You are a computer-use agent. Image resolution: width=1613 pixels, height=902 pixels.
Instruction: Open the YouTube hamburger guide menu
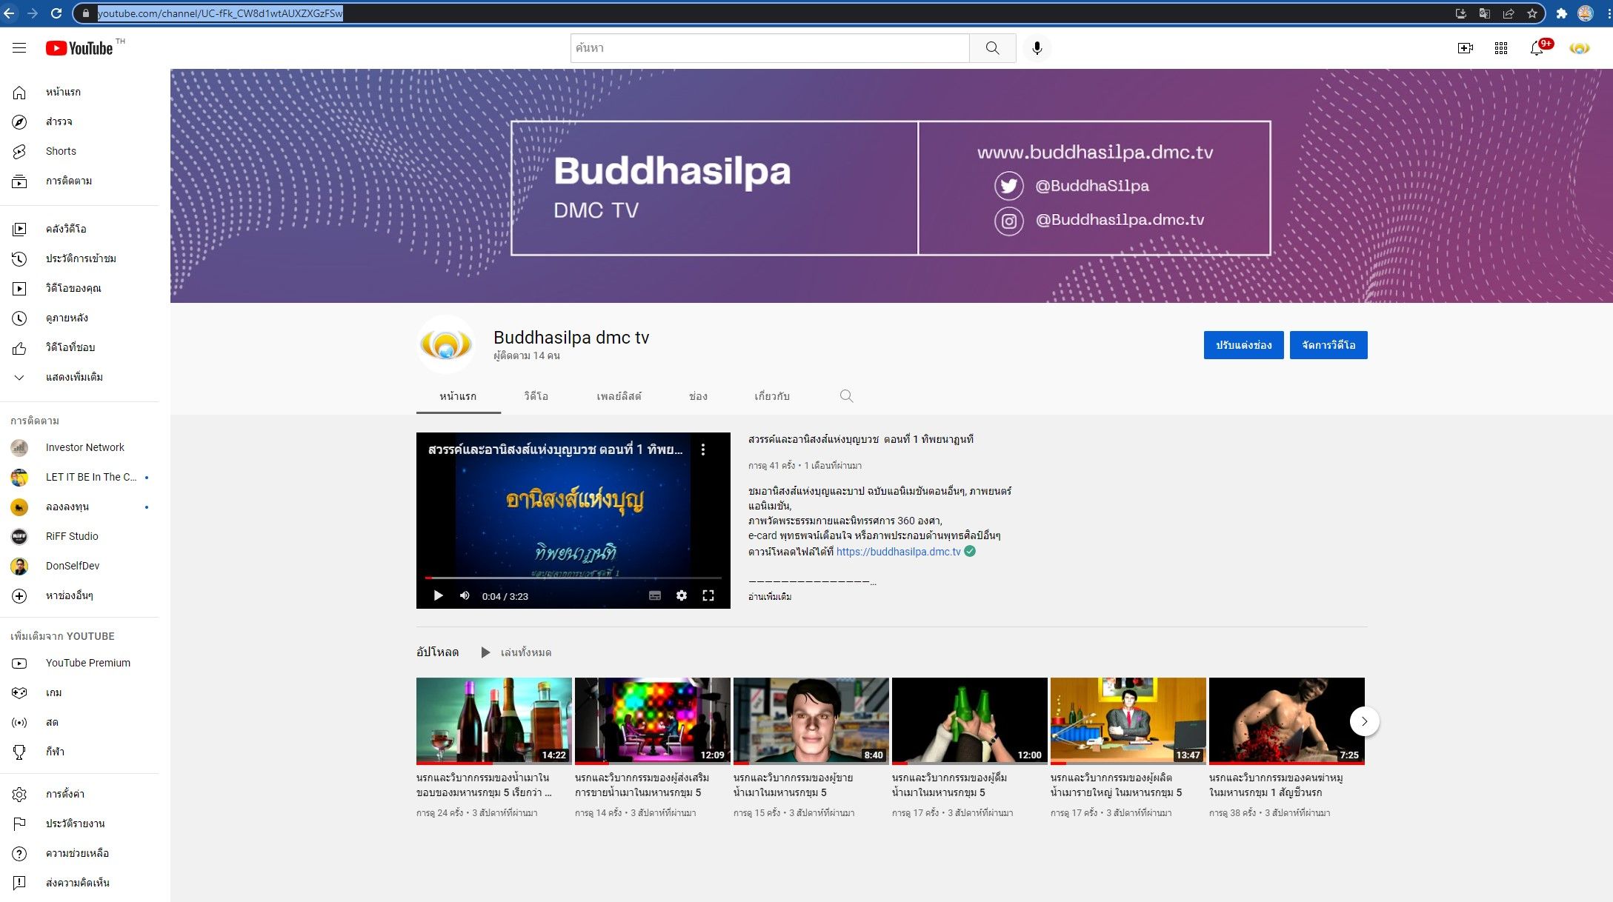[19, 48]
